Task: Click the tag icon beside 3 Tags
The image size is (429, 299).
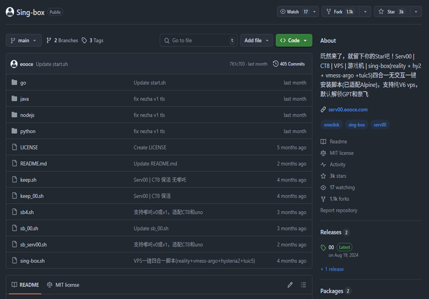Action: (84, 40)
